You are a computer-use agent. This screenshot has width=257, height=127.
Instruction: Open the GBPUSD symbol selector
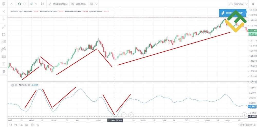[241, 4]
